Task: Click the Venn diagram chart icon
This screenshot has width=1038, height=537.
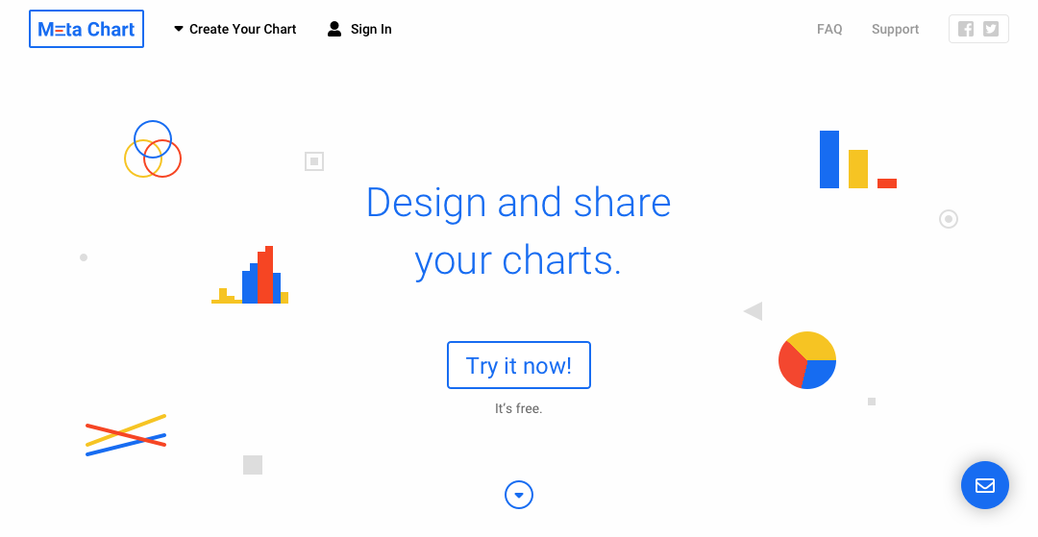Action: pos(153,149)
